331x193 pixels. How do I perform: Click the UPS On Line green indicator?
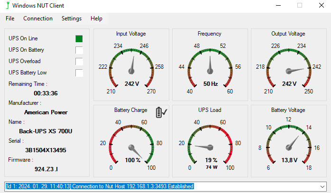click(x=79, y=38)
